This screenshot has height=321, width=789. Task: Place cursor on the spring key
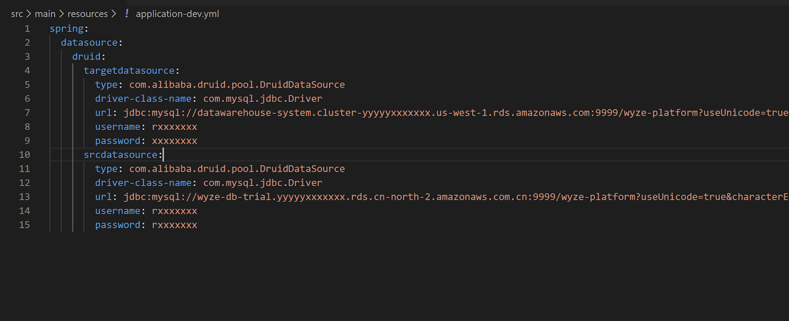click(x=67, y=29)
